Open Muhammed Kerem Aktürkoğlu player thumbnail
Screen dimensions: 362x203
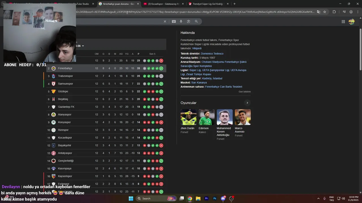225,117
